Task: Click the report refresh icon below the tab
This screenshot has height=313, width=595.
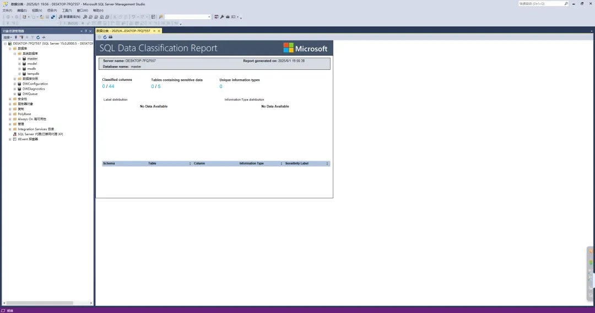Action: point(105,37)
